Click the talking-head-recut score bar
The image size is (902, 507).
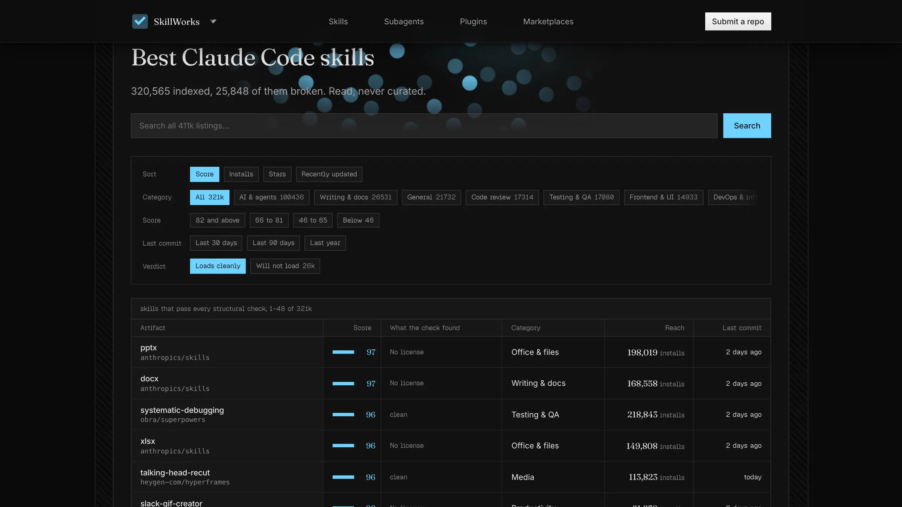click(343, 477)
